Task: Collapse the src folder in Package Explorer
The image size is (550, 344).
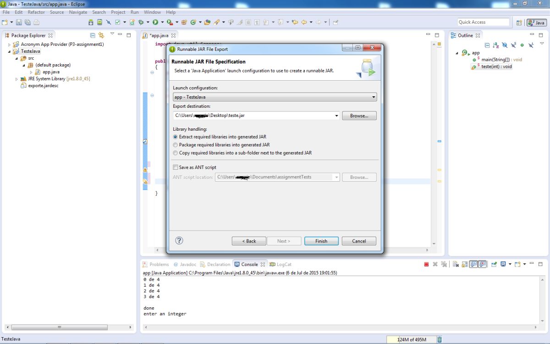Action: 17,58
